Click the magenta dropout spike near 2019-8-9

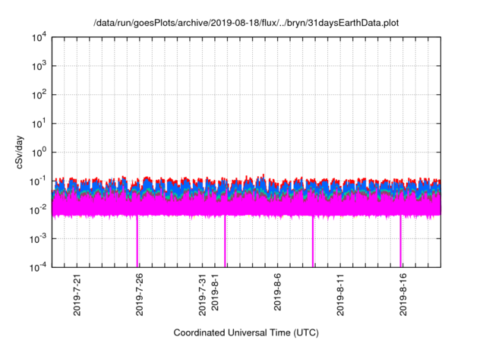[x=313, y=241]
